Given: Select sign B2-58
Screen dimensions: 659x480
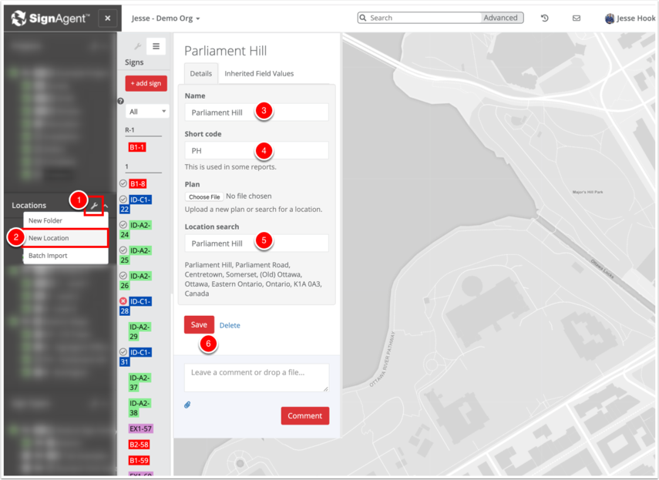Looking at the screenshot, I should 139,445.
